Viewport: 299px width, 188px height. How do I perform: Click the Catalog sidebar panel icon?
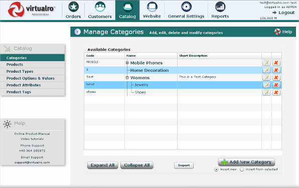coord(7,49)
